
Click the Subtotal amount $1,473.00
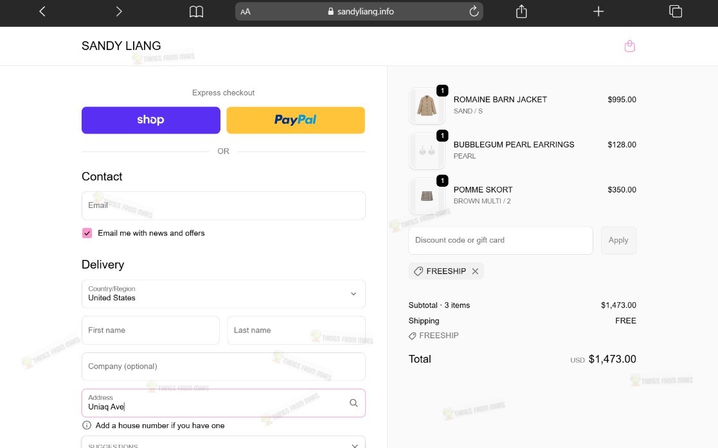pos(618,306)
